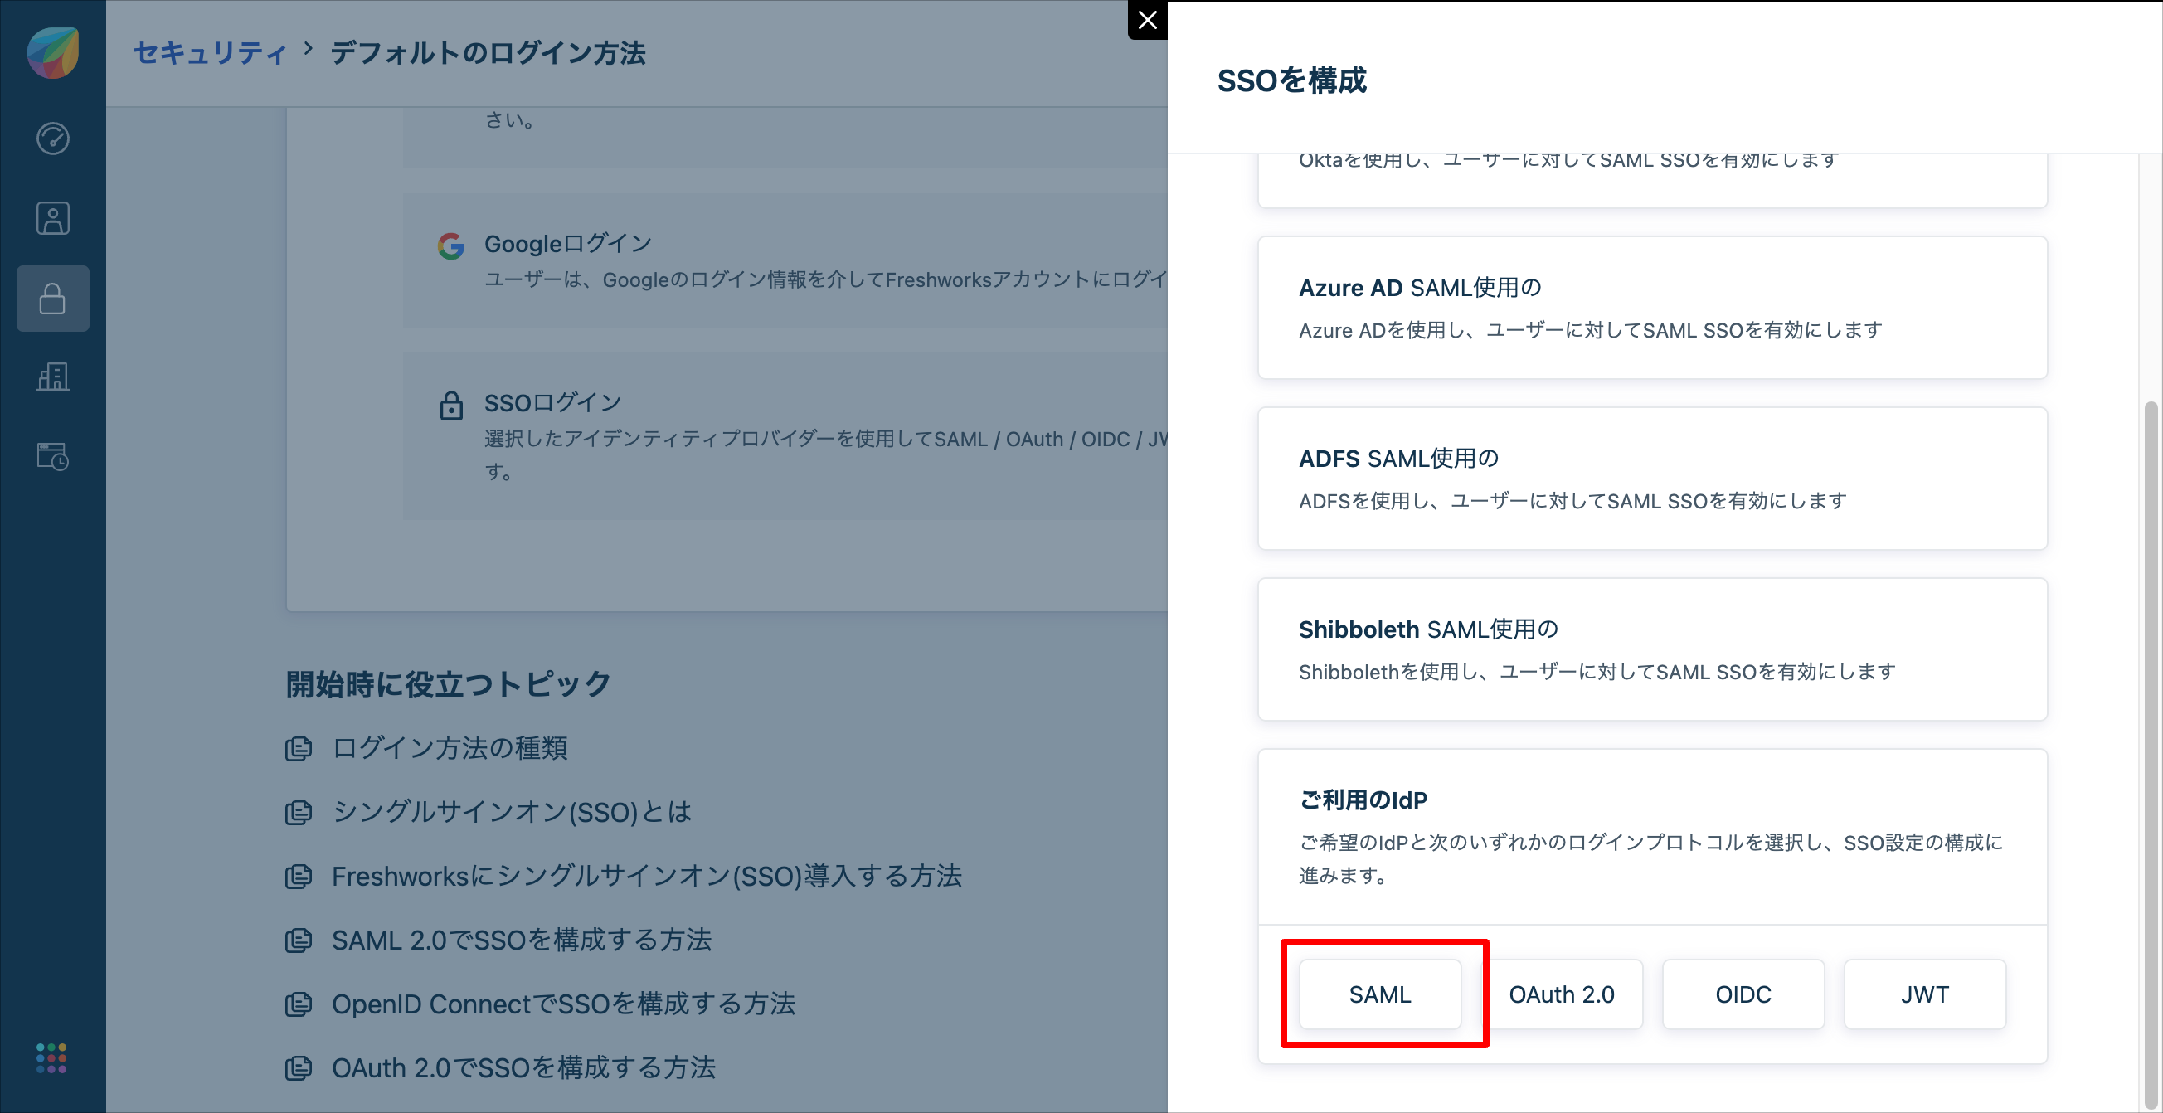Viewport: 2163px width, 1113px height.
Task: Click description 'ADFSを使用し、ユーザーに対してSAML SSOを有効にします'
Action: 1572,501
